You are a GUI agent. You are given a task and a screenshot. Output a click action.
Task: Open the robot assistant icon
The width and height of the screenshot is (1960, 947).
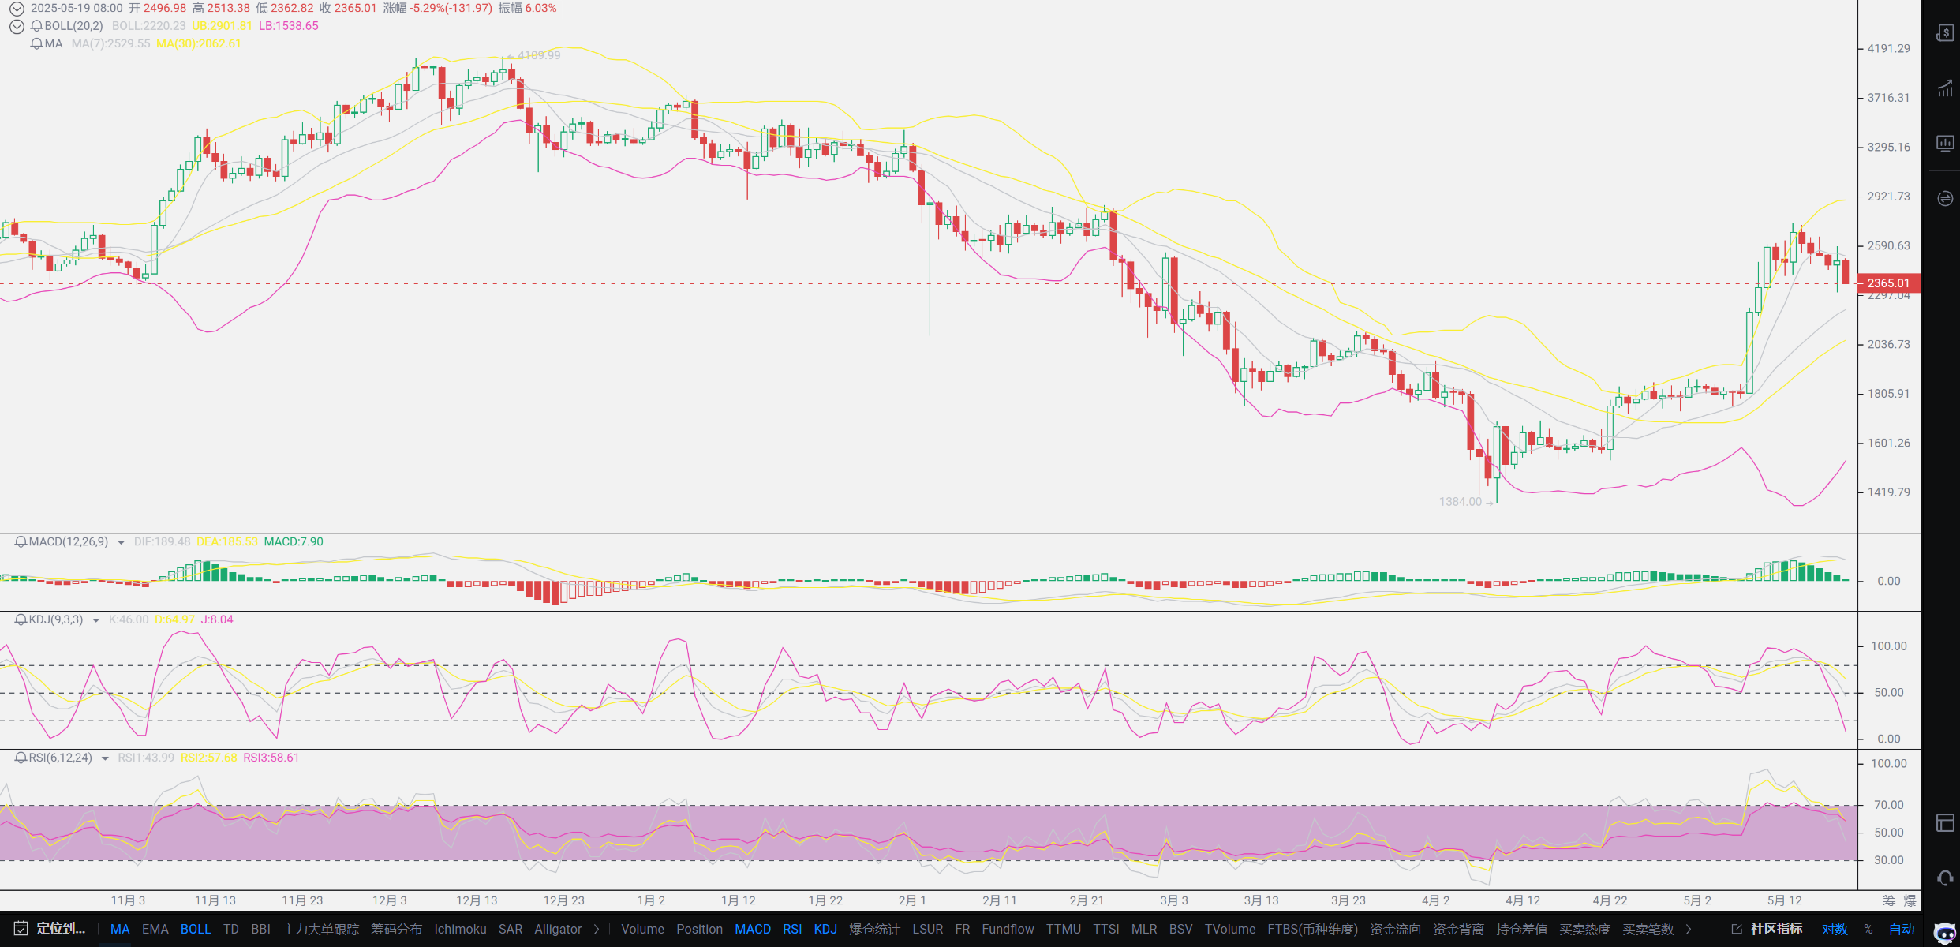(1945, 932)
